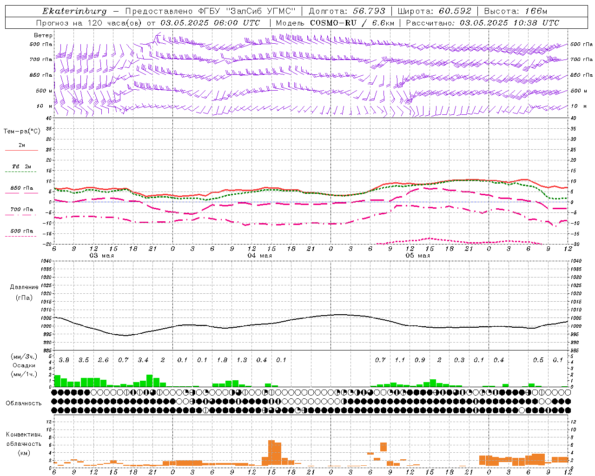
Task: Click the 1040 label on left pressure axis
Action: pyautogui.click(x=46, y=261)
